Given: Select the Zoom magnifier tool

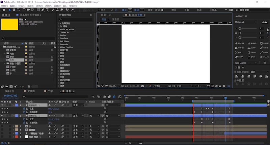Looking at the screenshot, I should 18,10.
